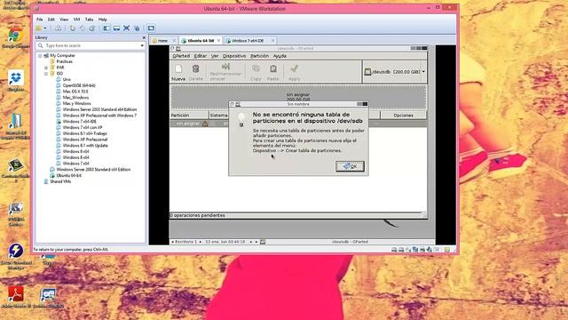Viewport: 568px width, 320px height.
Task: Open Dropbox desktop icon
Action: [x=15, y=81]
